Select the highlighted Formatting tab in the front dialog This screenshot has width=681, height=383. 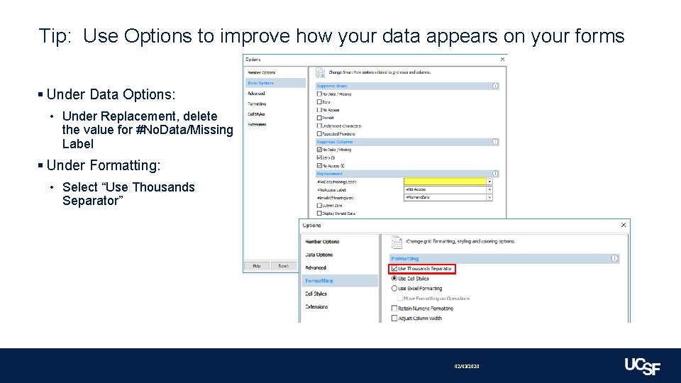pos(340,281)
